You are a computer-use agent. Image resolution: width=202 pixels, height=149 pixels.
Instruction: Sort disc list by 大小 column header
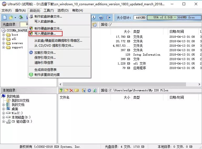(x=121, y=31)
